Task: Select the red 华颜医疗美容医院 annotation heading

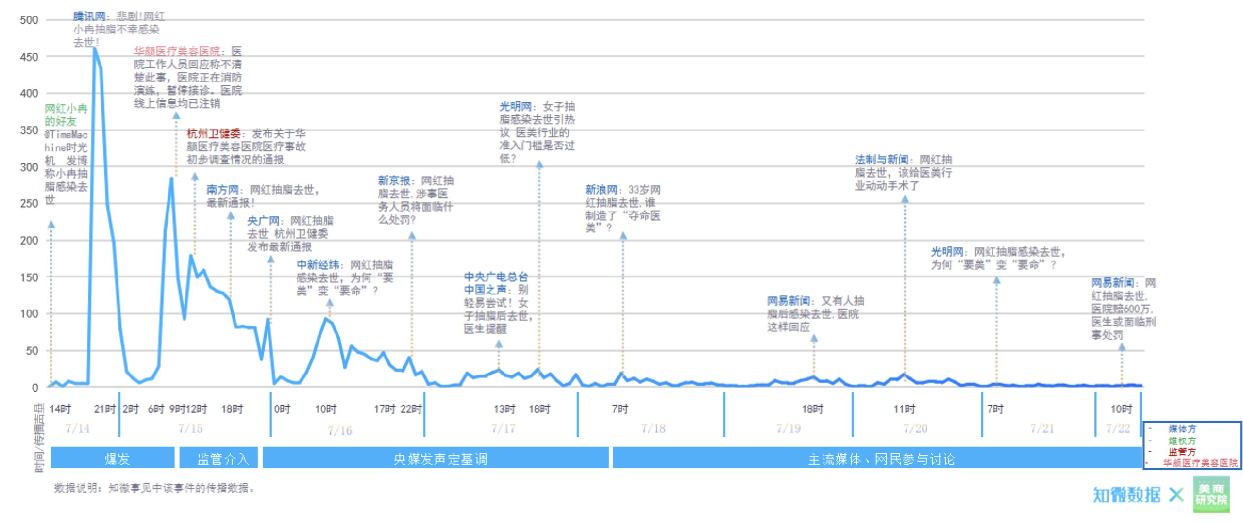Action: (177, 51)
